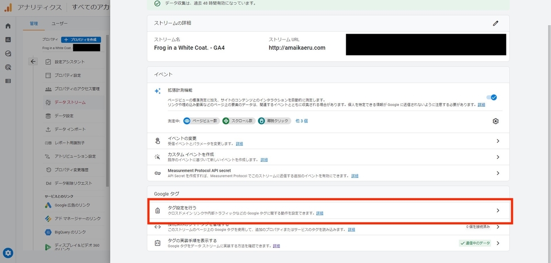Open the Home icon in left rail

pyautogui.click(x=8, y=26)
